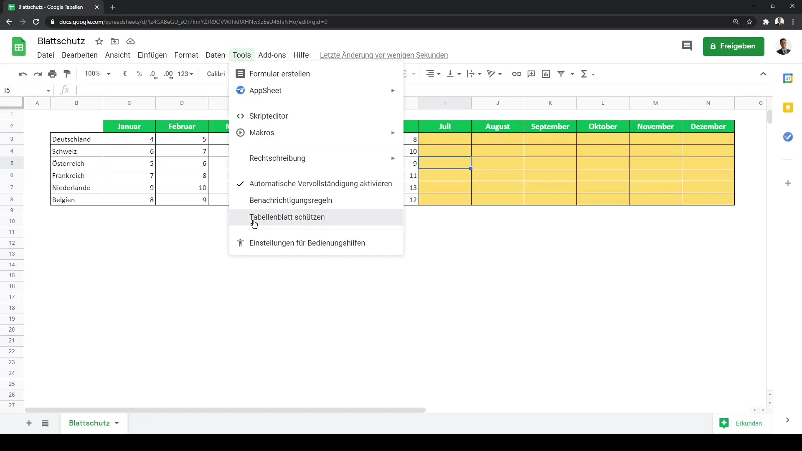The height and width of the screenshot is (451, 802).
Task: Insert comment icon in toolbar
Action: click(531, 74)
